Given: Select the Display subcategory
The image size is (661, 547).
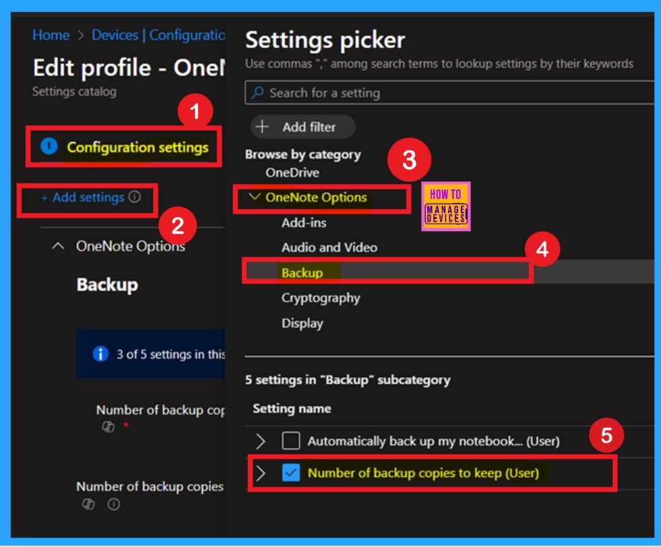Looking at the screenshot, I should pyautogui.click(x=303, y=323).
